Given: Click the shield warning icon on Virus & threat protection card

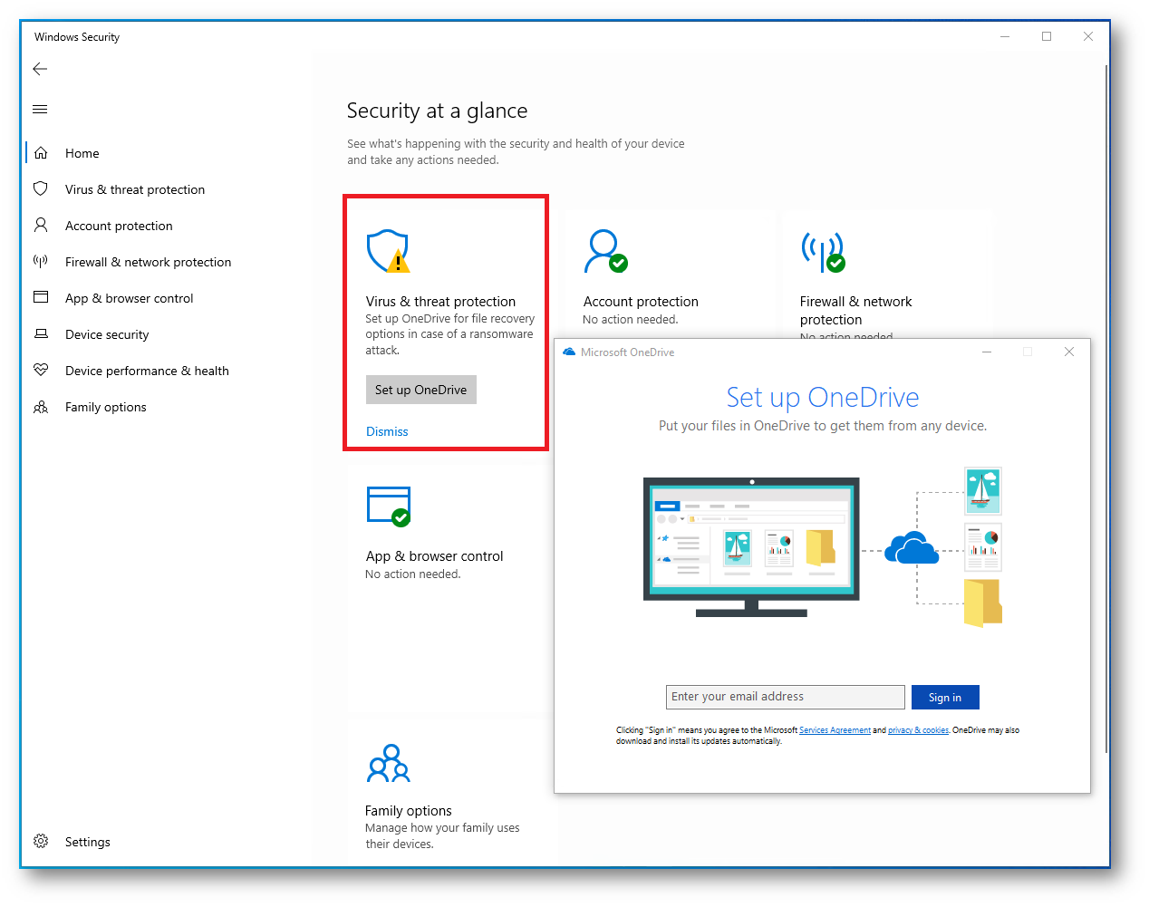Looking at the screenshot, I should pos(388,251).
